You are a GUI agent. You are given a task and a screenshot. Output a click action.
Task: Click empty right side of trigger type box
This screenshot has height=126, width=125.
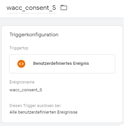(x=102, y=64)
